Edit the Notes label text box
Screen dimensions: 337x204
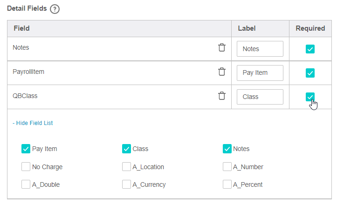click(x=260, y=49)
